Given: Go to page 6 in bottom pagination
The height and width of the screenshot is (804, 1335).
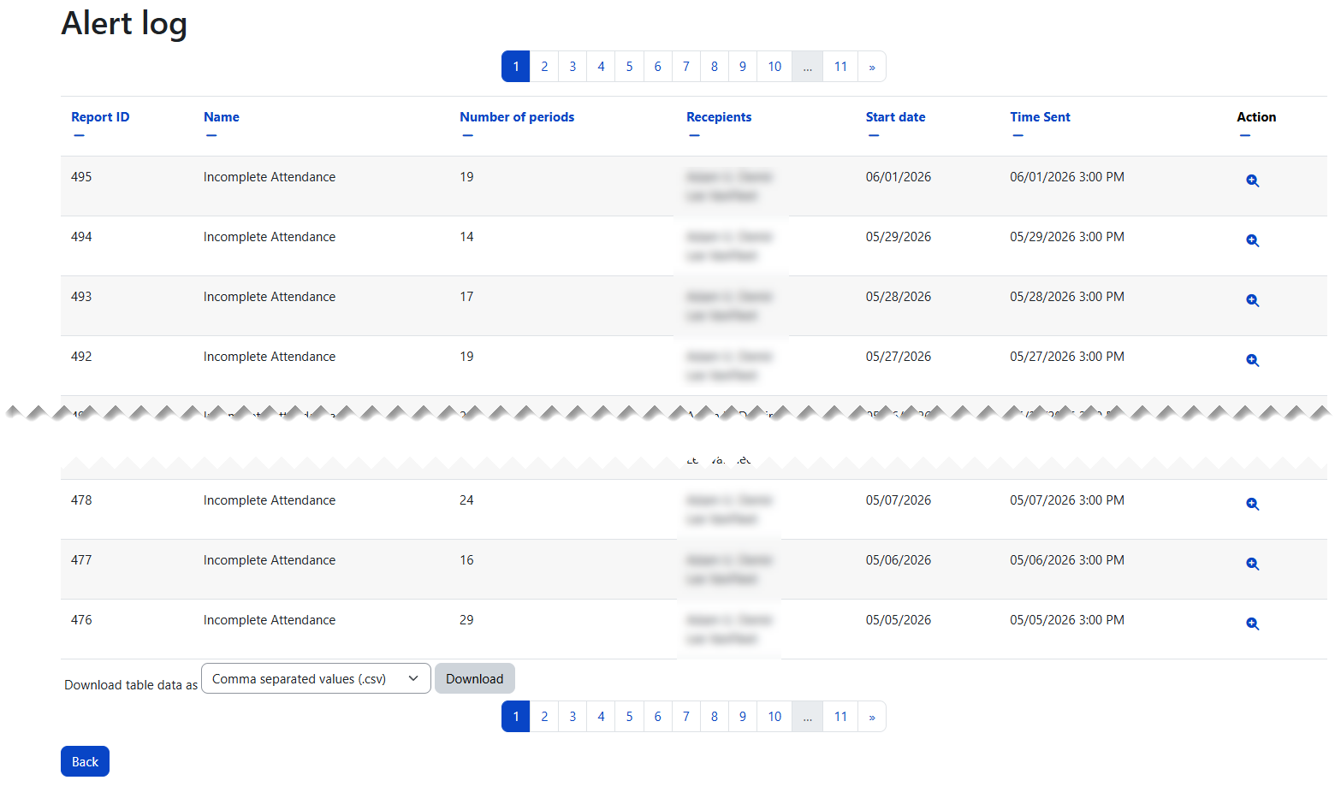Looking at the screenshot, I should coord(657,717).
